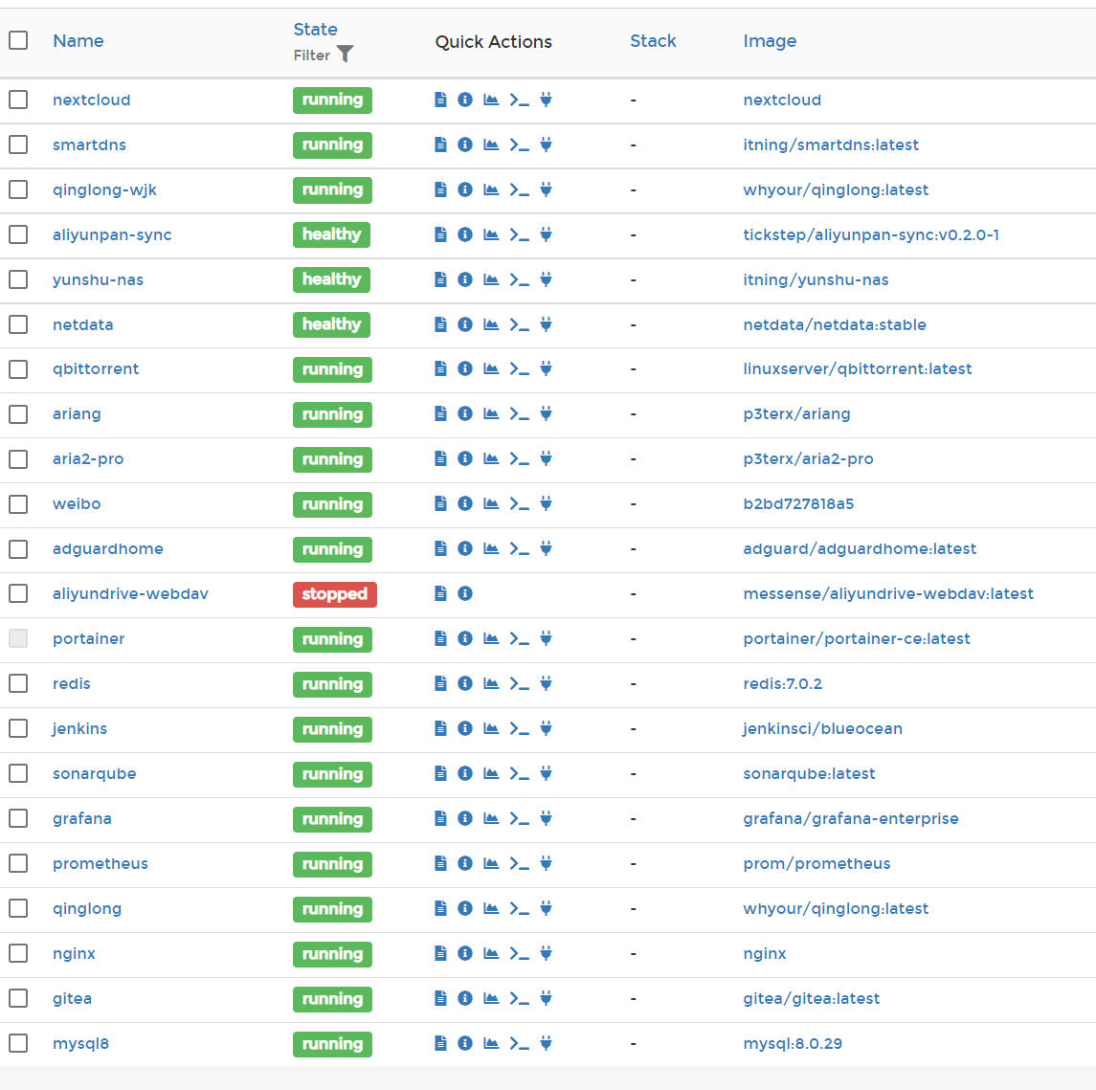1096x1090 pixels.
Task: Open image link tickstep/aliyunpan-sync:v0.2.0-1
Action: pyautogui.click(x=871, y=234)
